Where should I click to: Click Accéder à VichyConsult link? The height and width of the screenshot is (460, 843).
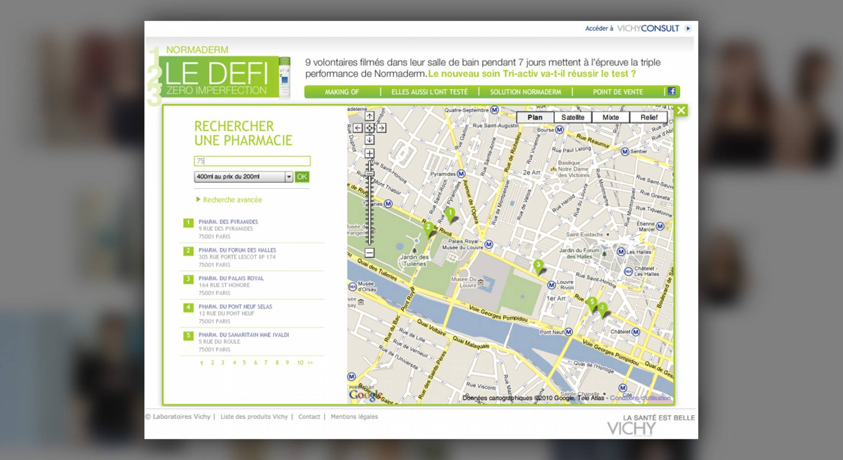point(632,28)
